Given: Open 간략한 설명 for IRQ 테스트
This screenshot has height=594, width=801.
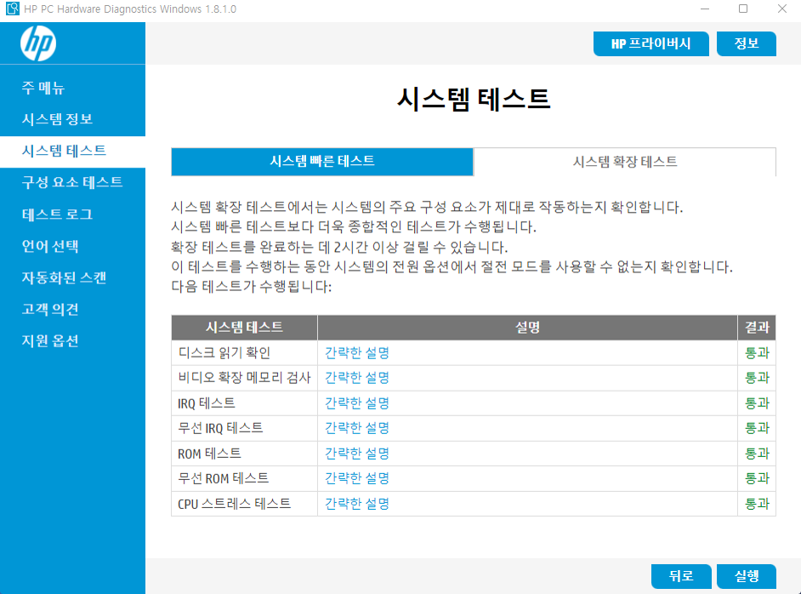Looking at the screenshot, I should click(x=357, y=403).
